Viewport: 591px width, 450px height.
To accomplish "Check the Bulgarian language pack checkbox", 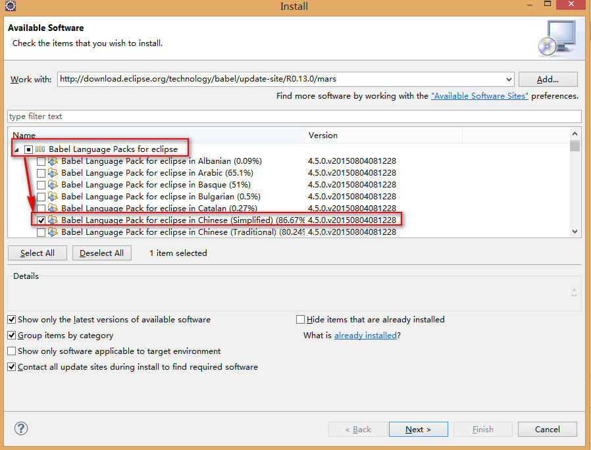I will [41, 197].
